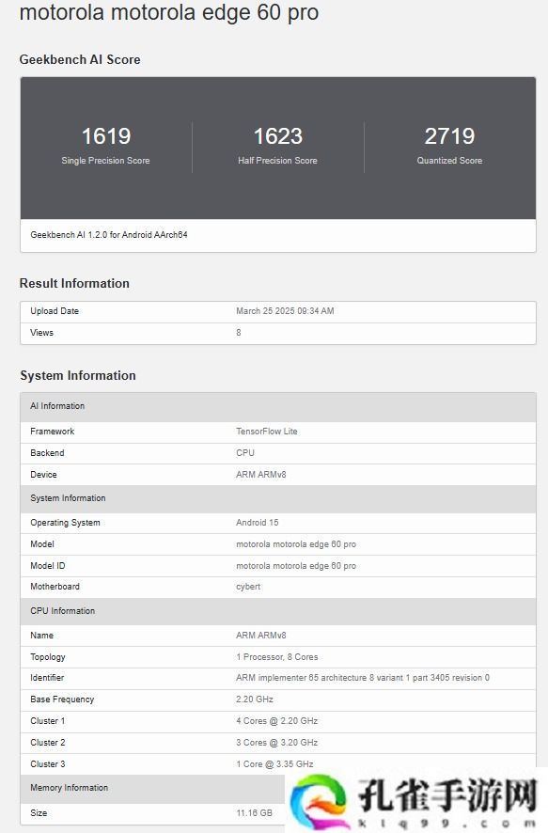Click the '2.20 GHz' base frequency value
Viewport: 548px width, 833px height.
(255, 700)
